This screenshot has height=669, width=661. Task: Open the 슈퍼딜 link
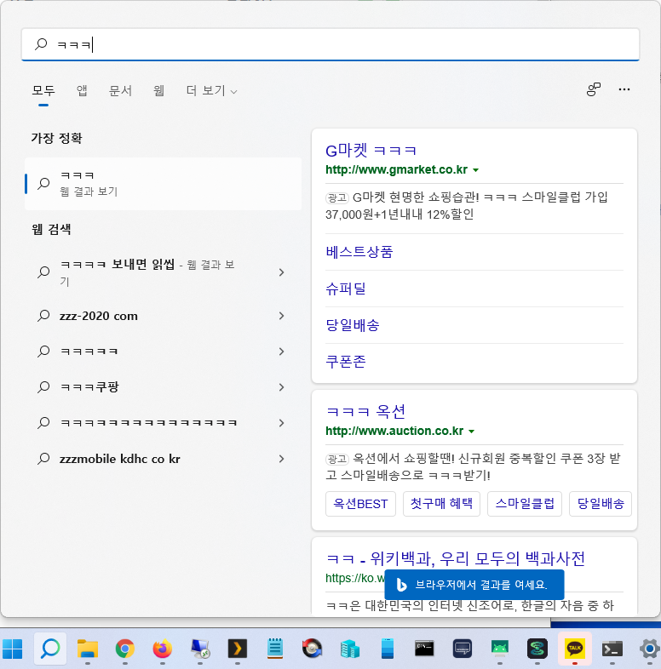tap(346, 289)
